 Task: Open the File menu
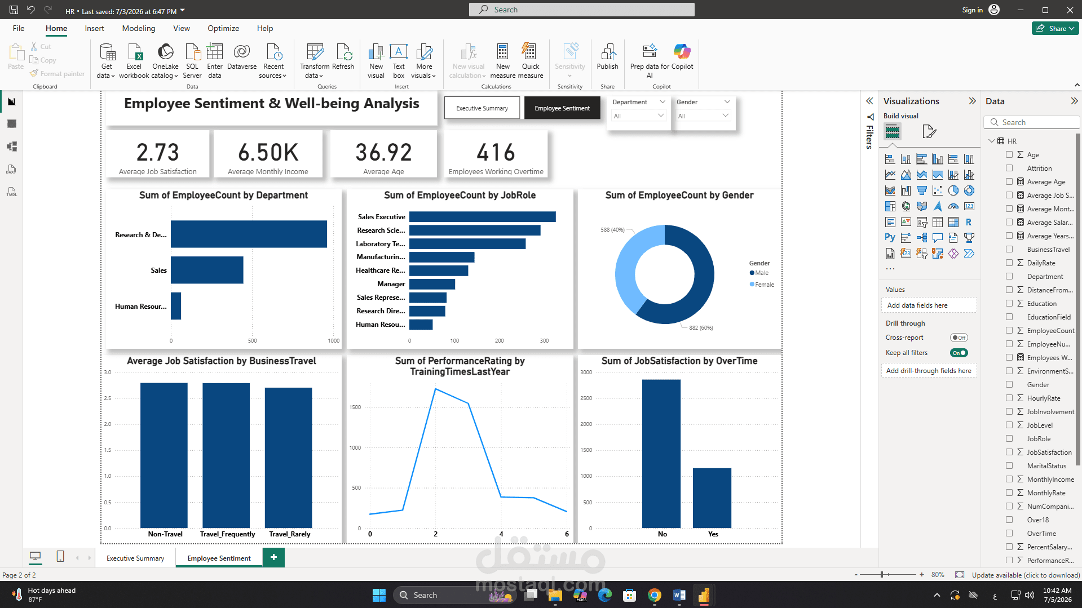click(x=19, y=28)
